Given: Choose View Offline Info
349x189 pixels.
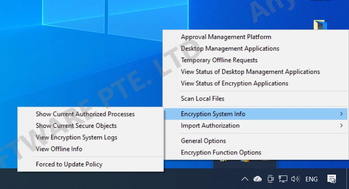Looking at the screenshot, I should click(x=91, y=149).
